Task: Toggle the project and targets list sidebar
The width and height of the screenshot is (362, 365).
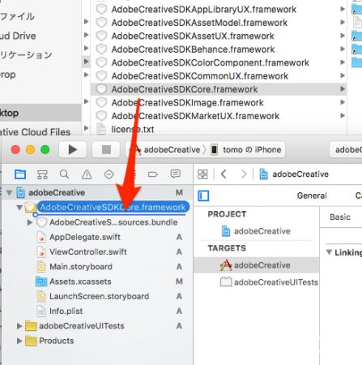Action: click(203, 195)
